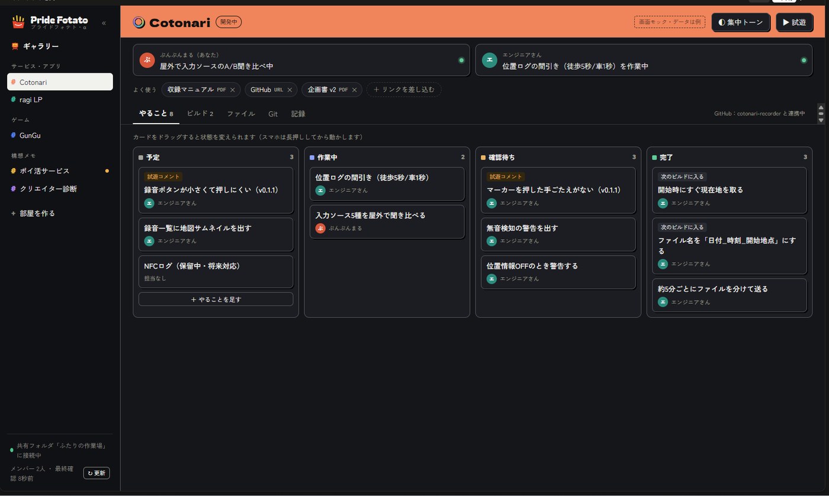The width and height of the screenshot is (829, 496).
Task: Click the scrollbar down arrow
Action: [x=821, y=121]
